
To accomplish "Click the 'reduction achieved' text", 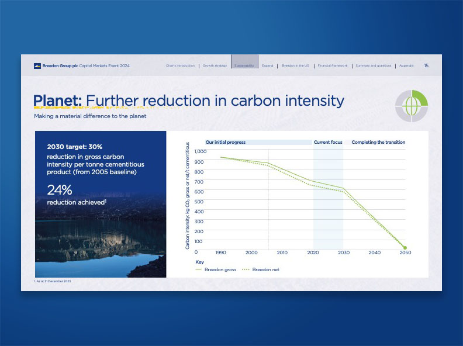I will tap(76, 202).
